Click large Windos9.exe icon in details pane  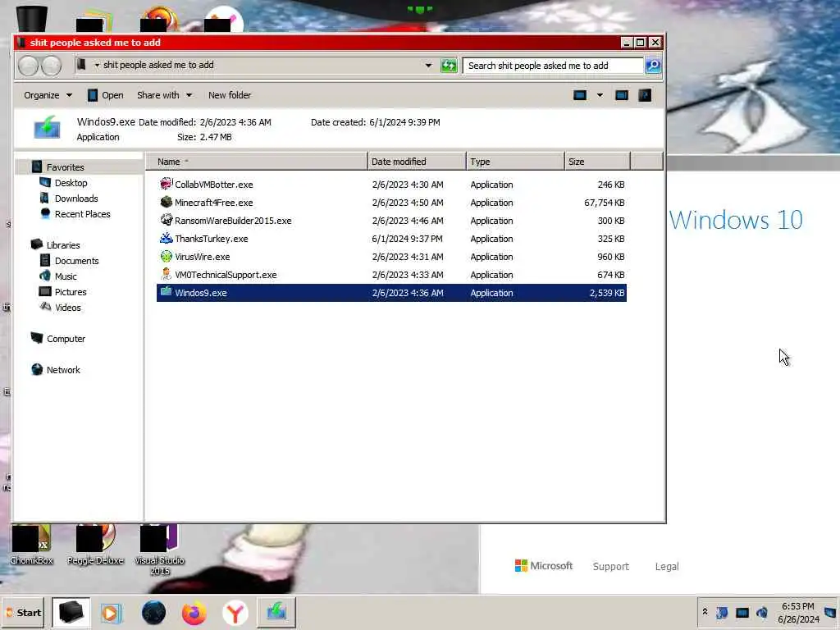point(47,127)
